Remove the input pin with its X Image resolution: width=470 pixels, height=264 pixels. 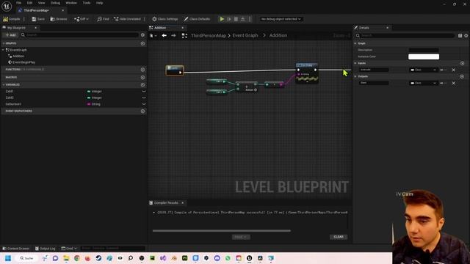pyautogui.click(x=454, y=70)
